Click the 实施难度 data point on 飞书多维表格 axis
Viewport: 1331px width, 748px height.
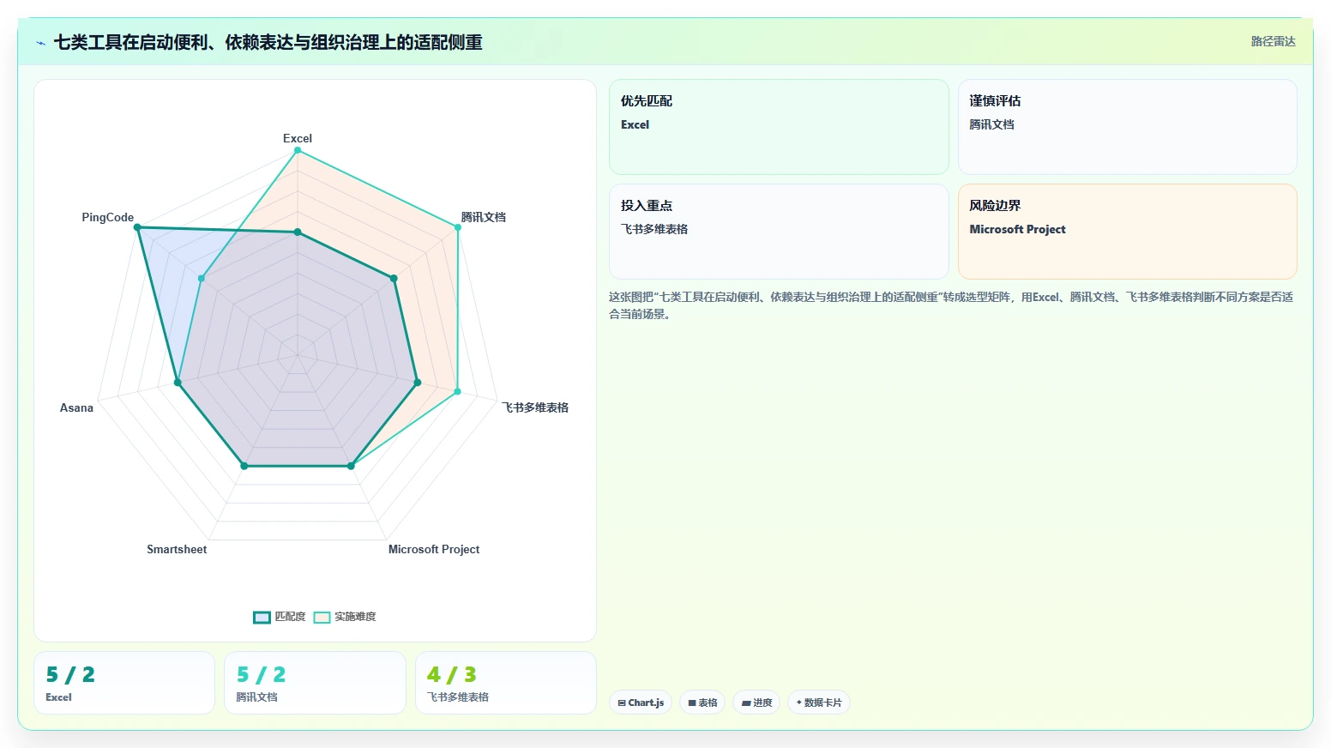pyautogui.click(x=457, y=392)
